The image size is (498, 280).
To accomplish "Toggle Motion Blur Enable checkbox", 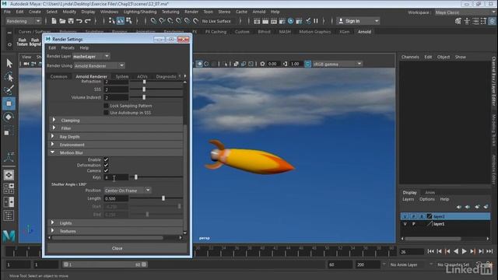I will coord(106,159).
